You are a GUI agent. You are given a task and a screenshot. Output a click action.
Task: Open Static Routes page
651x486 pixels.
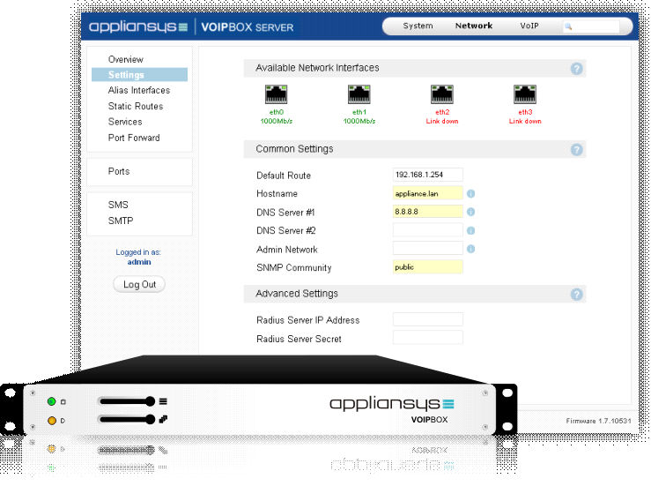[x=136, y=106]
